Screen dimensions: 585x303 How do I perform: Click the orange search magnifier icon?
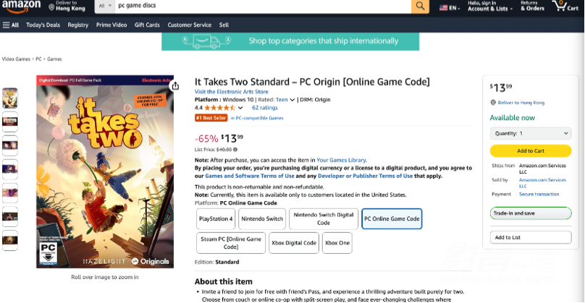[420, 6]
